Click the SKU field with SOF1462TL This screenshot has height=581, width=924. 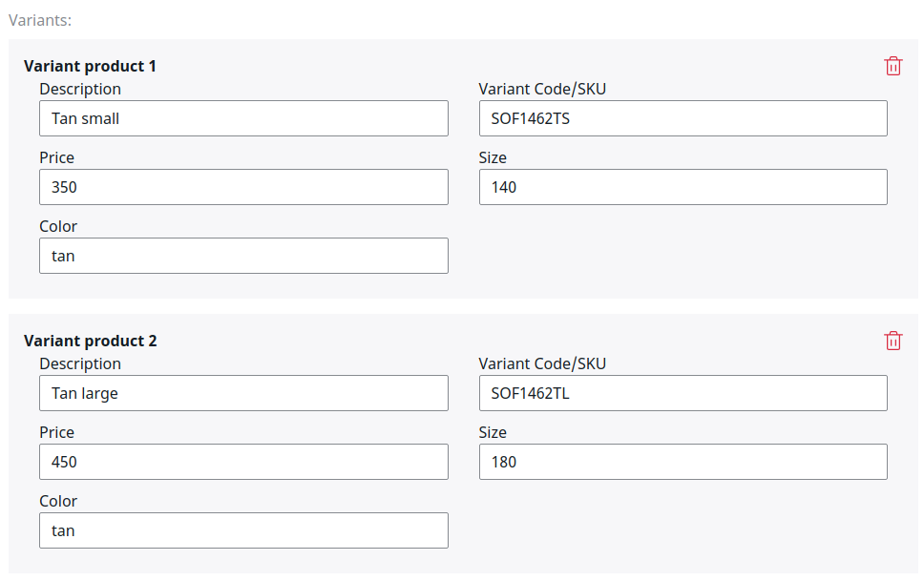pos(682,393)
